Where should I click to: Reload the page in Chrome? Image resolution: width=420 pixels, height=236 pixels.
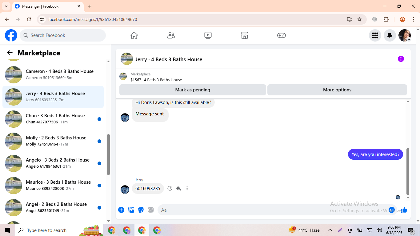pyautogui.click(x=29, y=19)
